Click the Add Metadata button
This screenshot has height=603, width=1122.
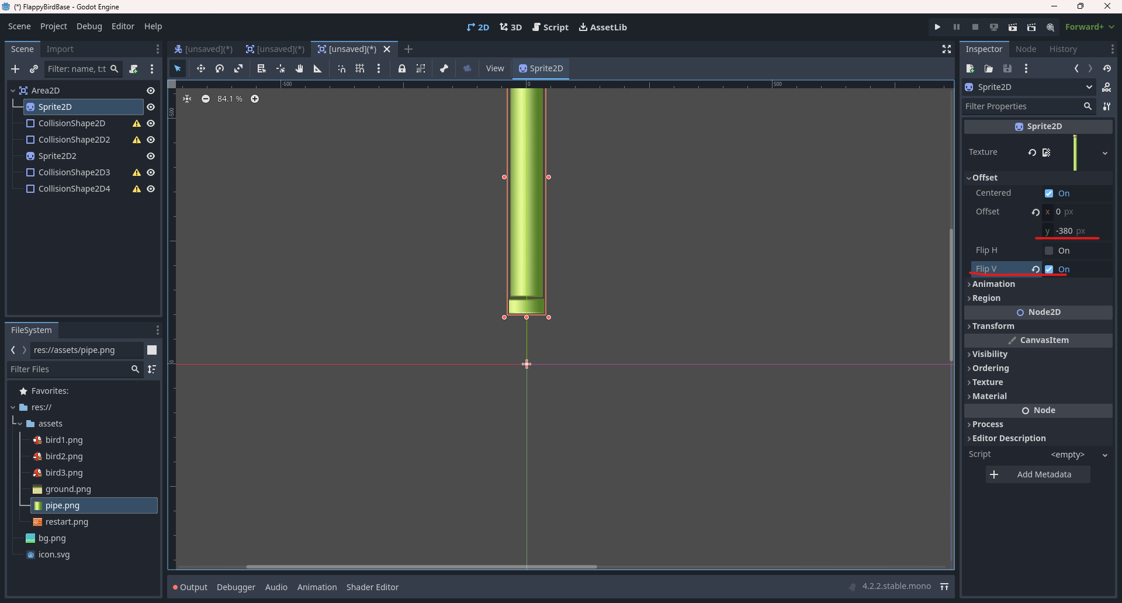point(1038,474)
